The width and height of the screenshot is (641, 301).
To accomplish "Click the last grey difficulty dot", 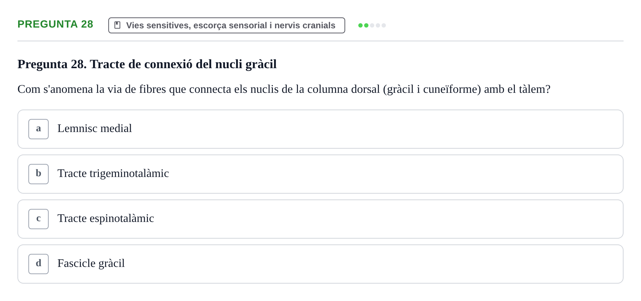I will 384,25.
